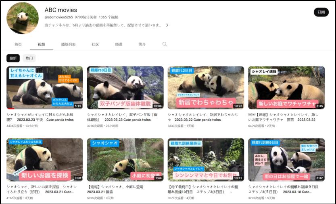Click the ABC movies channel name
Screen dimensions: 336x204
(x=61, y=10)
